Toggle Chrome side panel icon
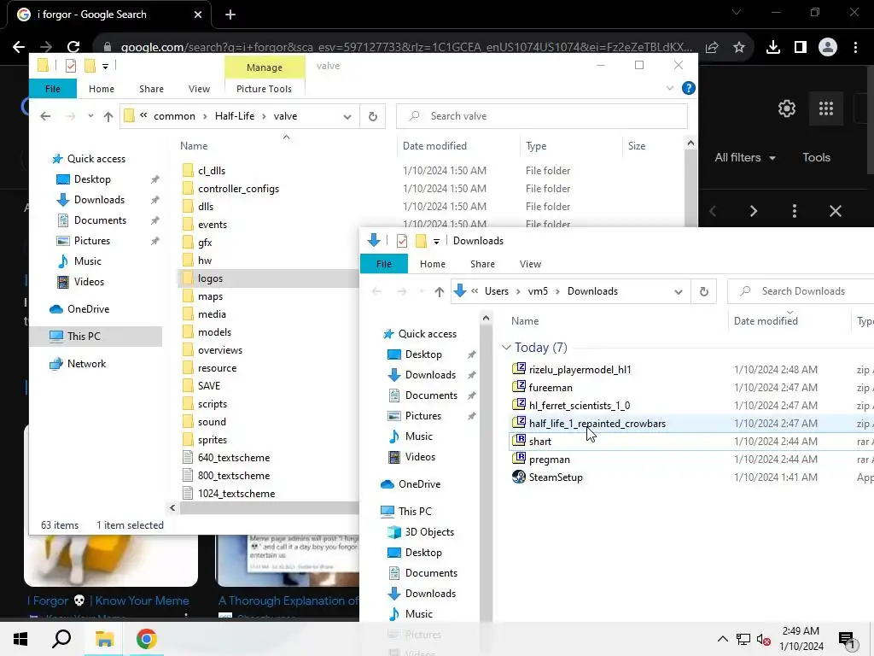 tap(801, 48)
